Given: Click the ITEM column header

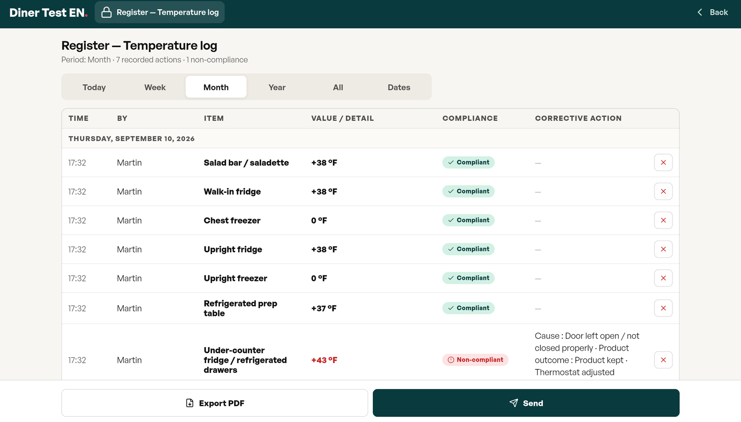Looking at the screenshot, I should tap(214, 118).
